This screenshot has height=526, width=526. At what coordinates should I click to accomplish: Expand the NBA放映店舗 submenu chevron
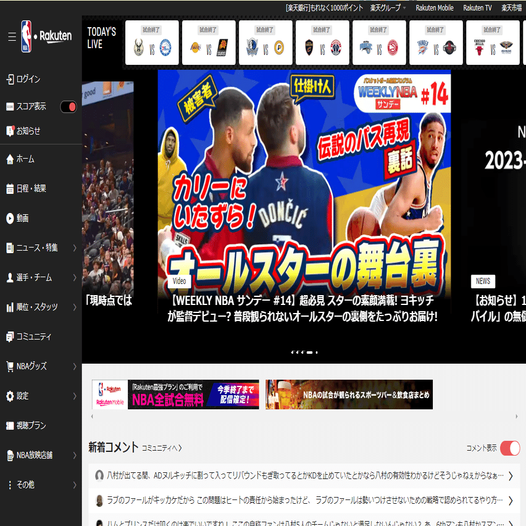click(75, 455)
